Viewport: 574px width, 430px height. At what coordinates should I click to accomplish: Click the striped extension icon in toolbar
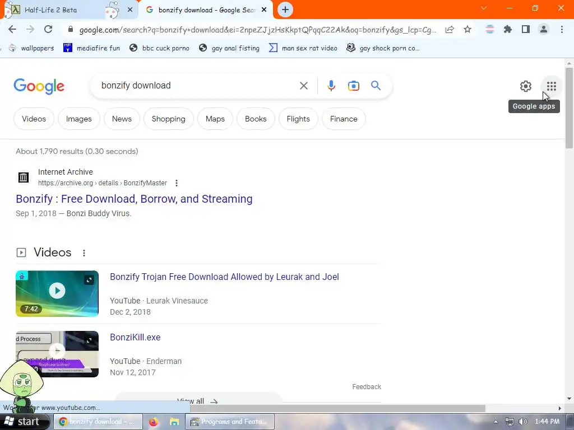pyautogui.click(x=489, y=29)
